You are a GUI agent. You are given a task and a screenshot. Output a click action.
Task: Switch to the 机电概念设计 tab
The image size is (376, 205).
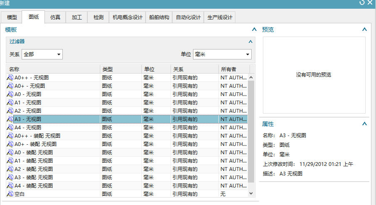[x=127, y=17]
